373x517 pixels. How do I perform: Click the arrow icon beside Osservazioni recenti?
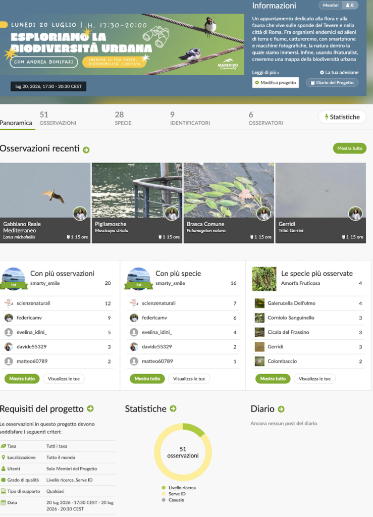tap(86, 150)
